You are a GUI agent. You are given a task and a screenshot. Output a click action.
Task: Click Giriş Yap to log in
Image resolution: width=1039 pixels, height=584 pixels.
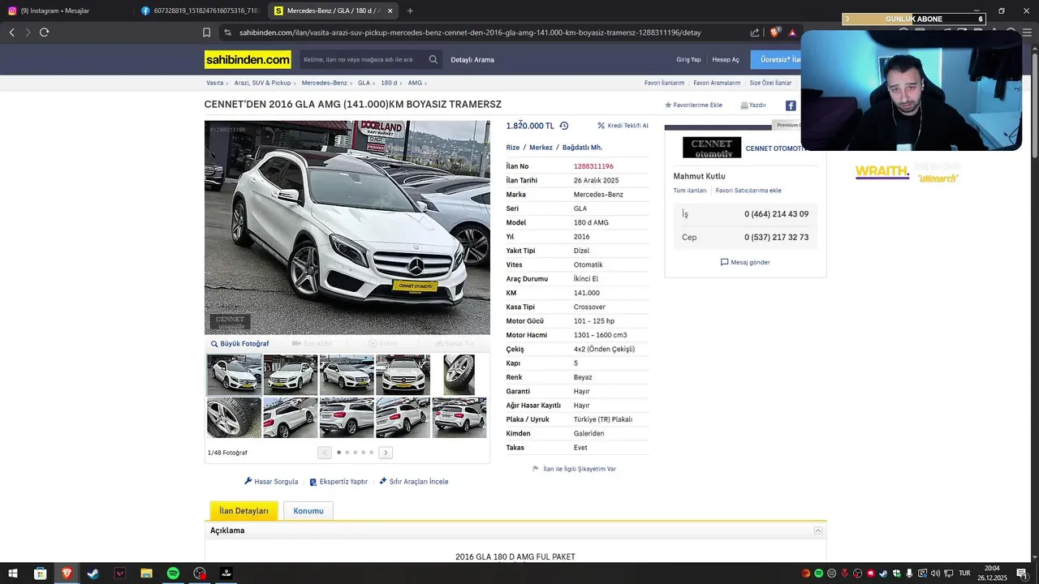[x=688, y=60]
